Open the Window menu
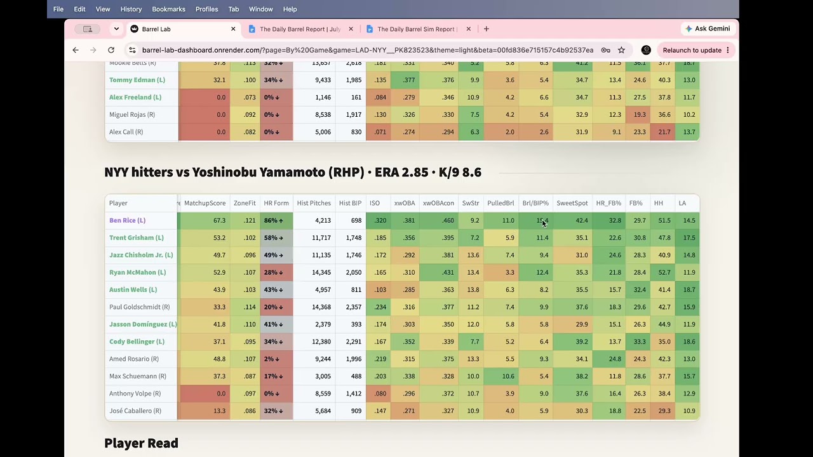The width and height of the screenshot is (813, 457). (x=260, y=9)
